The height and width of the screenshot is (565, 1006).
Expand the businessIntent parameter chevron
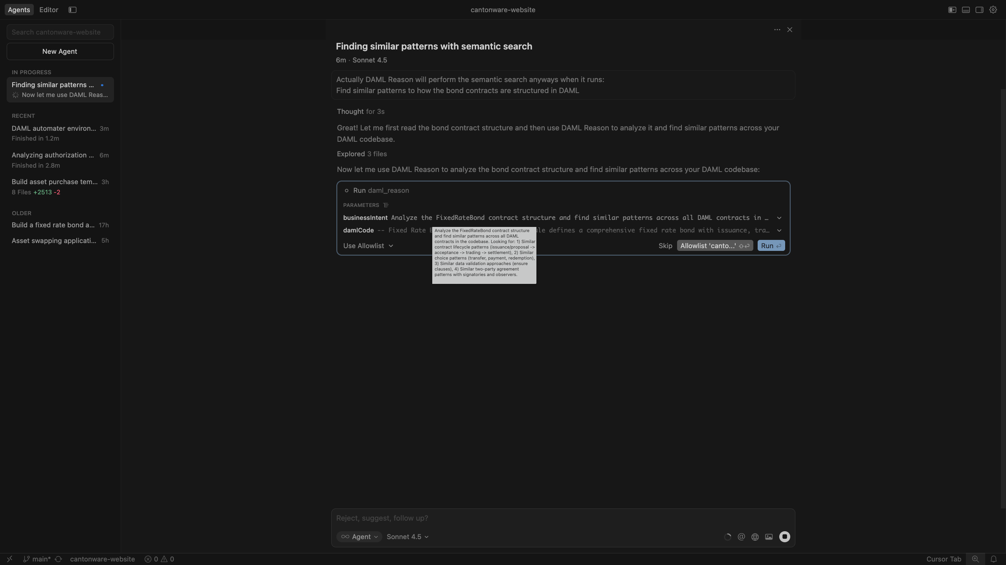779,218
